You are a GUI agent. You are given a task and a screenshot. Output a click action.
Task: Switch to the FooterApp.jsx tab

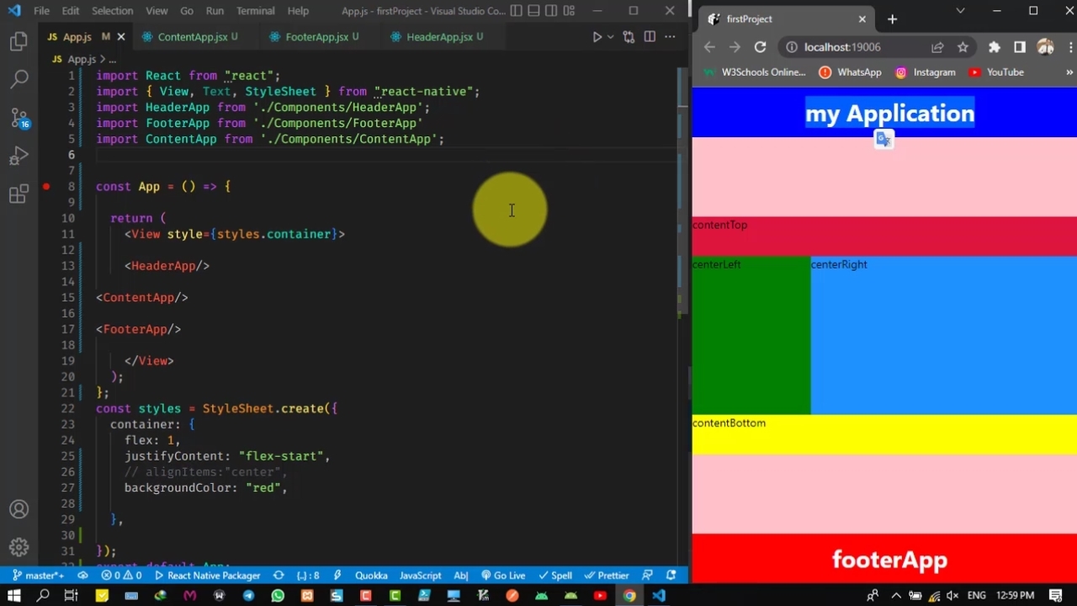[316, 37]
